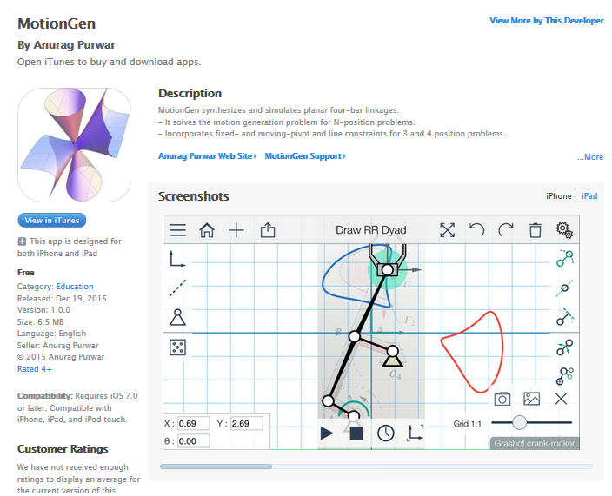Screen dimensions: 612x496
Task: Click the home icon in app toolbar
Action: [207, 230]
